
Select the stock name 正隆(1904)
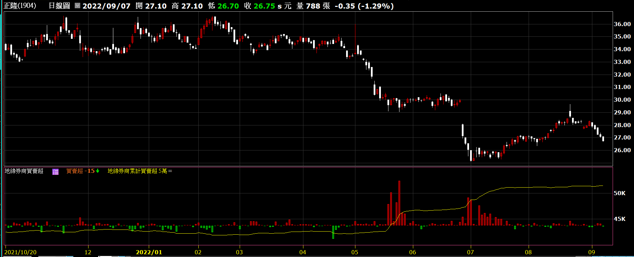click(x=20, y=6)
